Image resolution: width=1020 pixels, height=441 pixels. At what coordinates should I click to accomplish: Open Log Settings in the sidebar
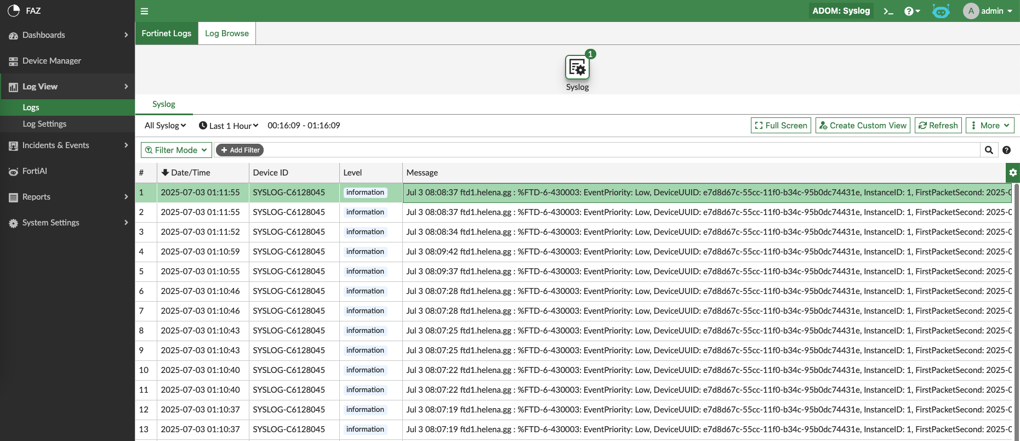[x=44, y=124]
